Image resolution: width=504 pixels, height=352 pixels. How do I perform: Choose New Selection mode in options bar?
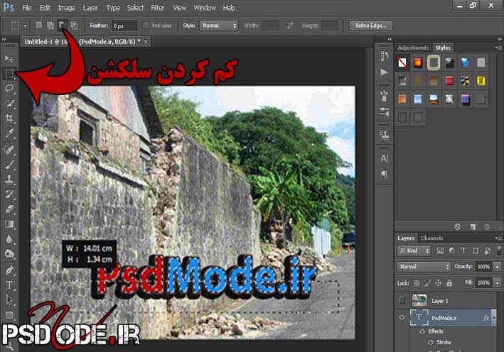click(x=38, y=25)
